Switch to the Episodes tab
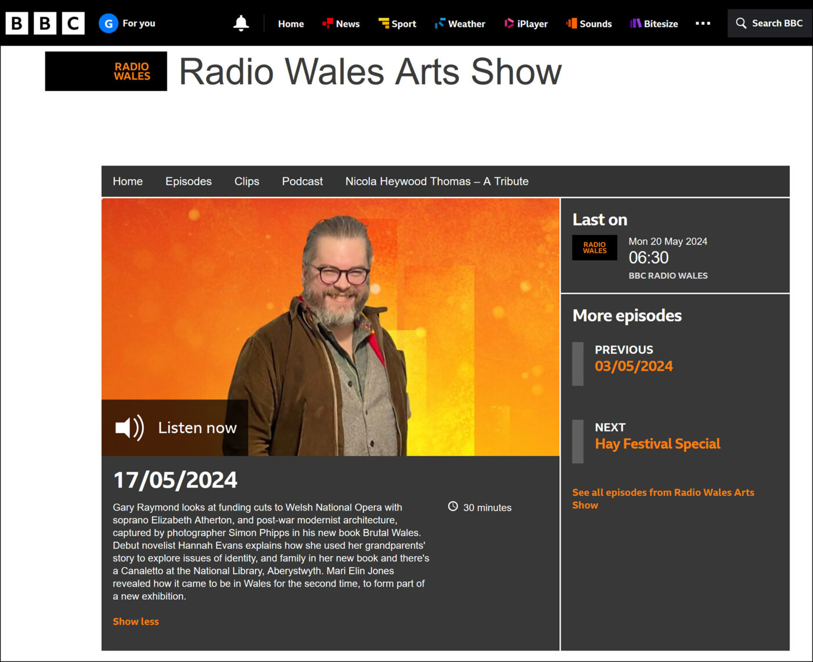 click(188, 181)
